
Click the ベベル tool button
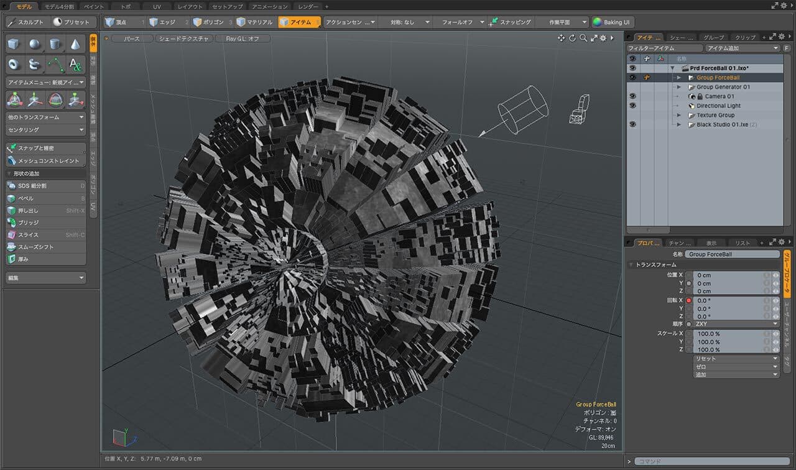tap(45, 198)
